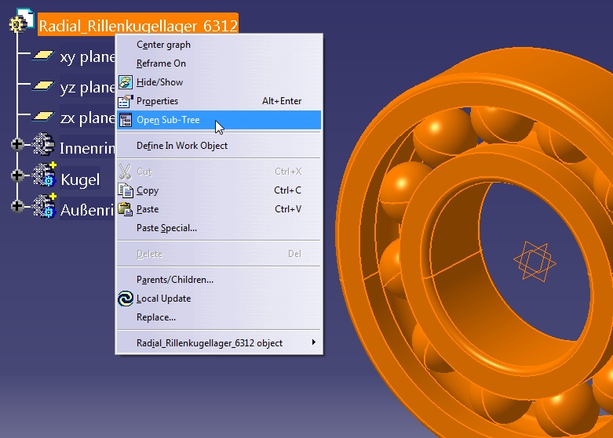613x438 pixels.
Task: Select Hide/Show menu entry
Action: point(219,82)
